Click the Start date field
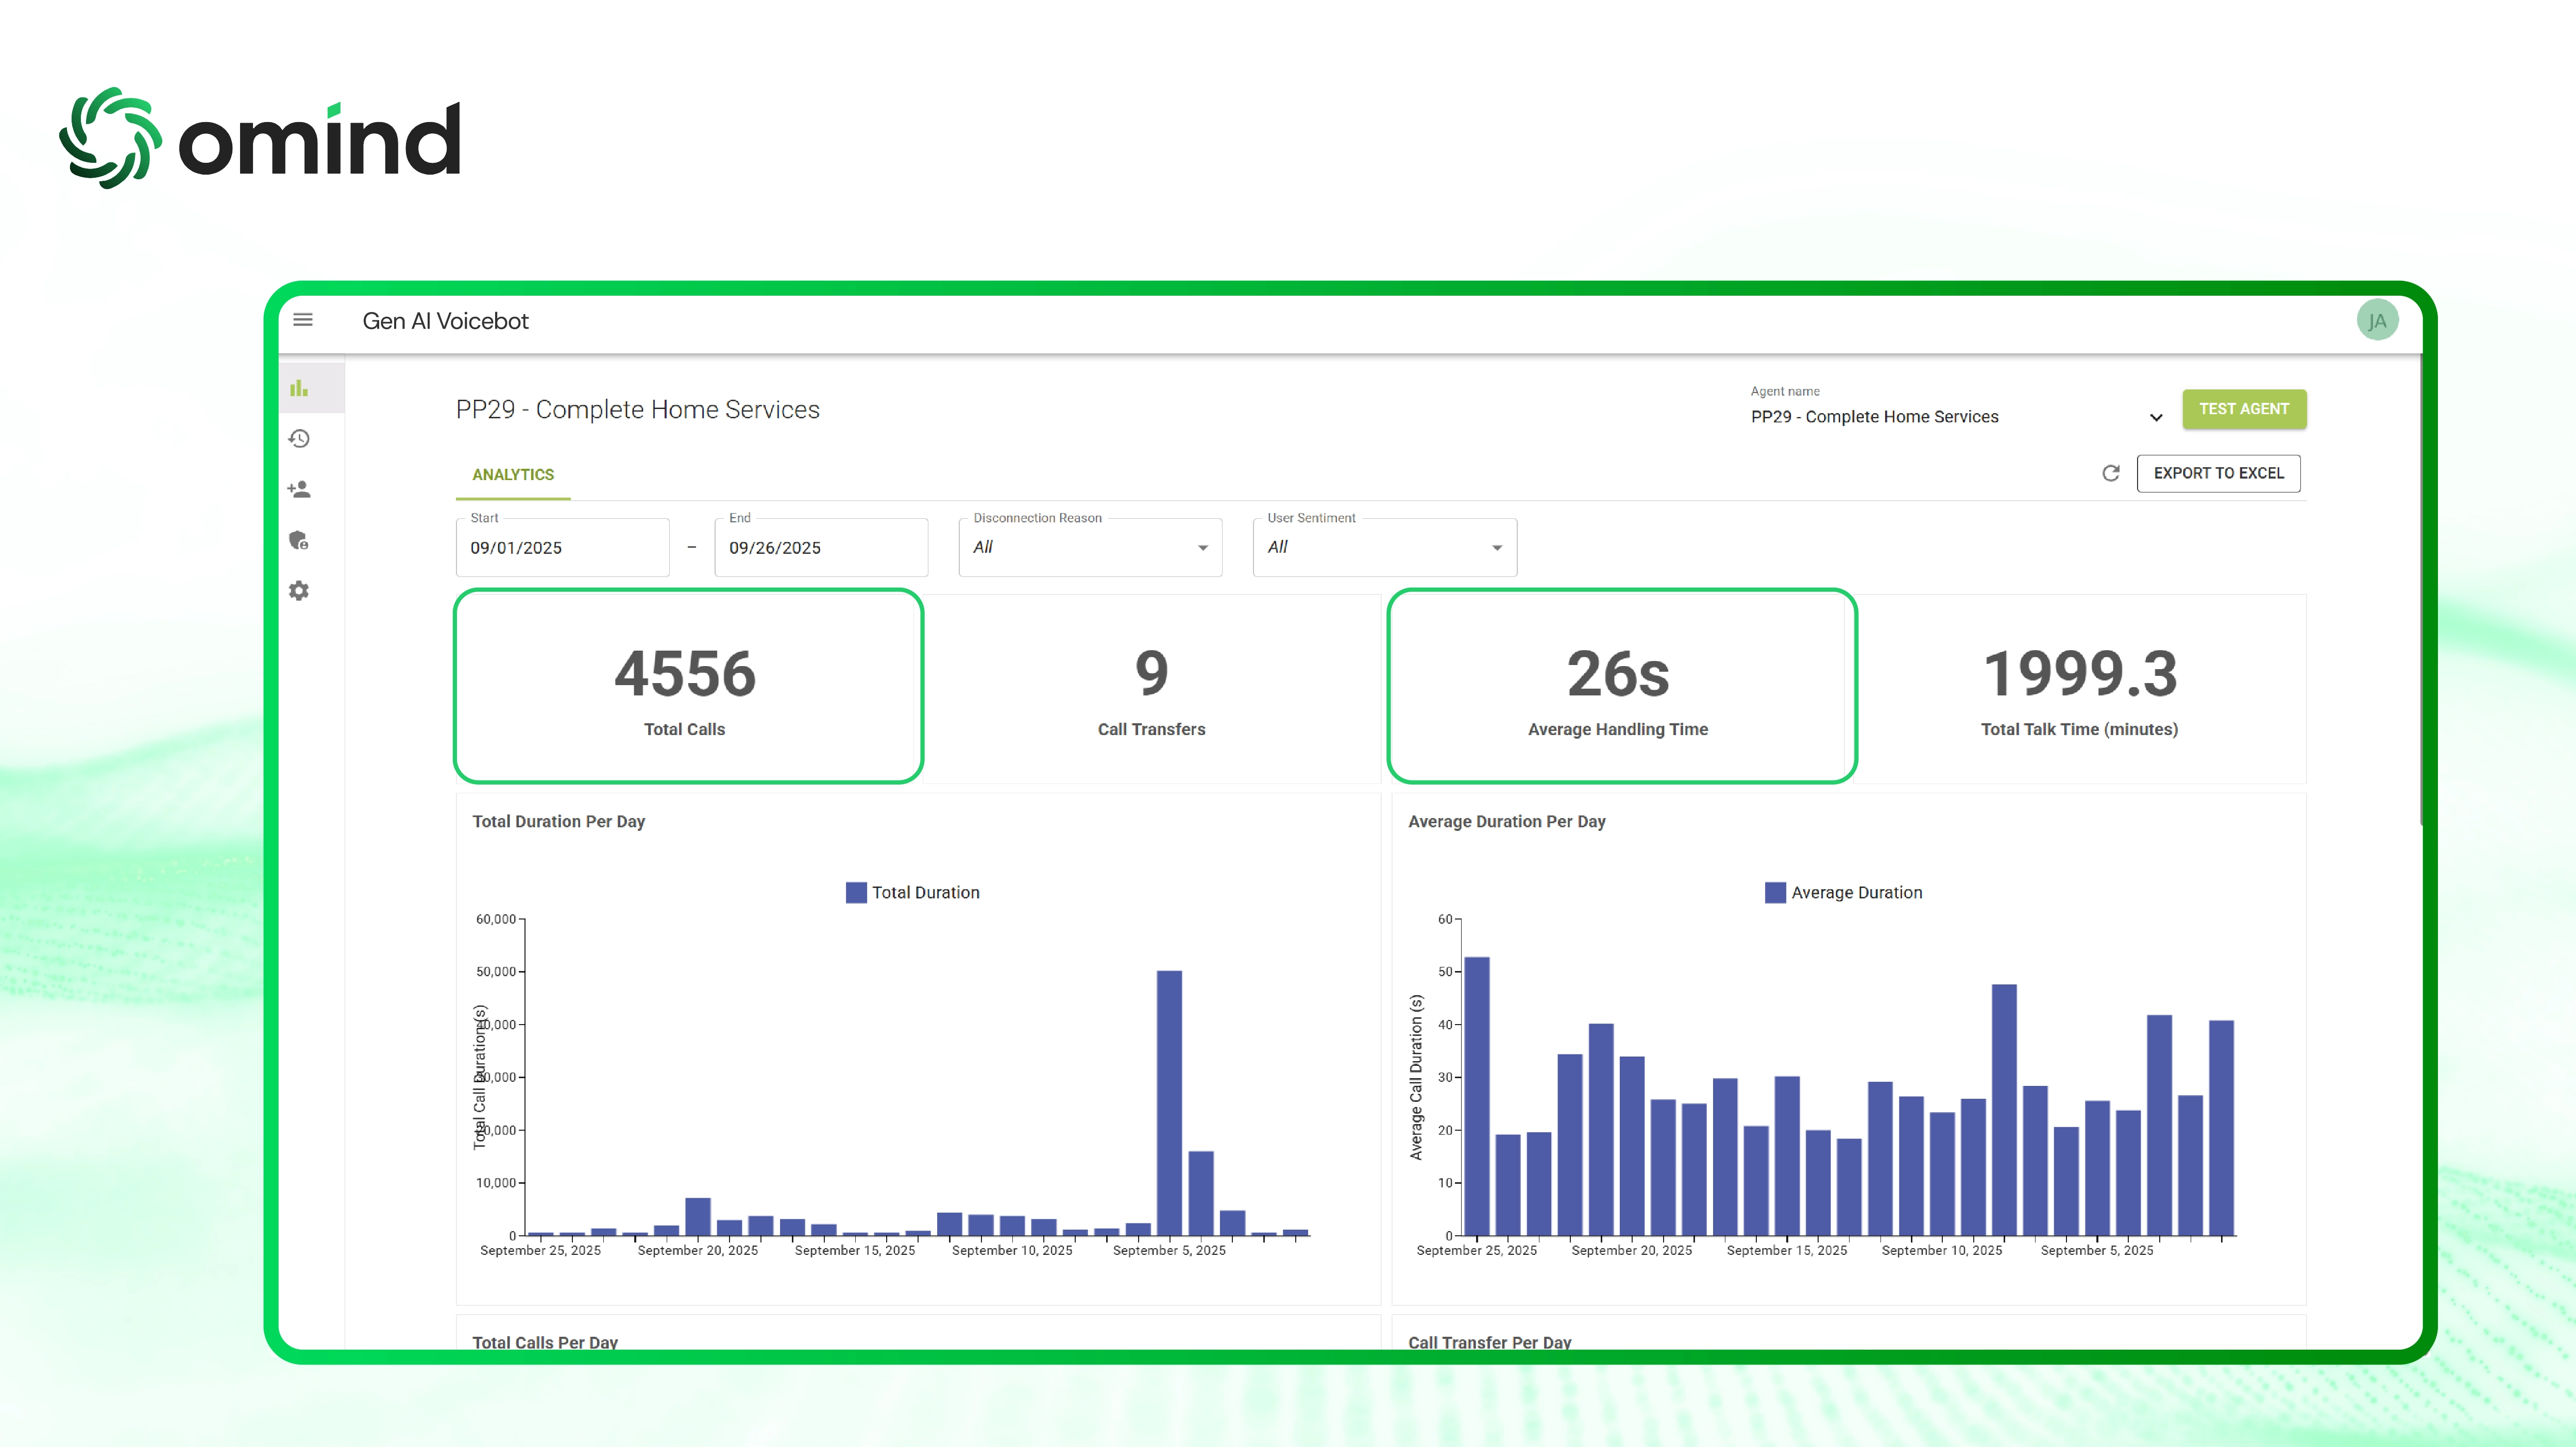Viewport: 2576px width, 1447px height. [563, 548]
